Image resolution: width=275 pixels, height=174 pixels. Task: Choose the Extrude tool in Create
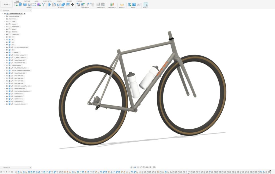(20, 5)
